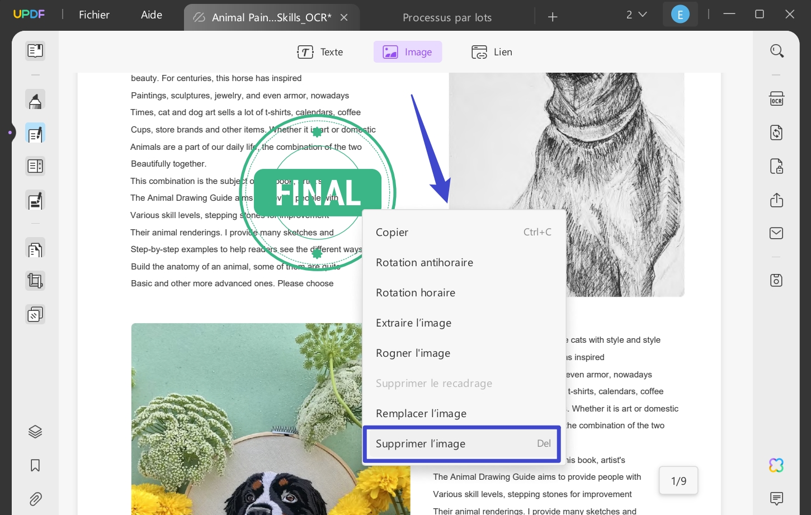Viewport: 811px width, 515px height.
Task: Open Reader mode icon in left sidebar
Action: pos(35,51)
